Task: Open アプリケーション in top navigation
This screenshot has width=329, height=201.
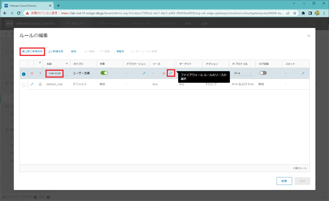Action: (x=109, y=24)
